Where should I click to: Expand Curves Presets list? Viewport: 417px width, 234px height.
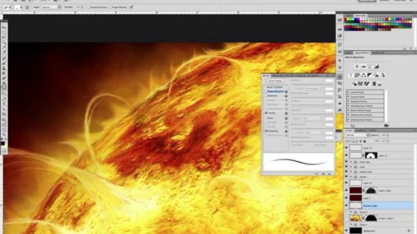tap(348, 97)
